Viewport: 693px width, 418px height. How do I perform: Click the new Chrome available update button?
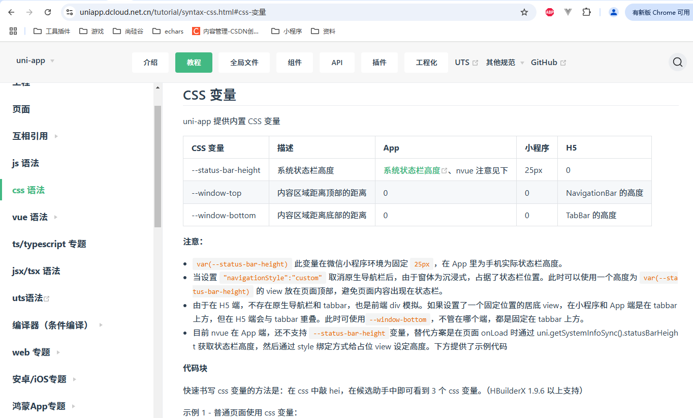(x=659, y=12)
